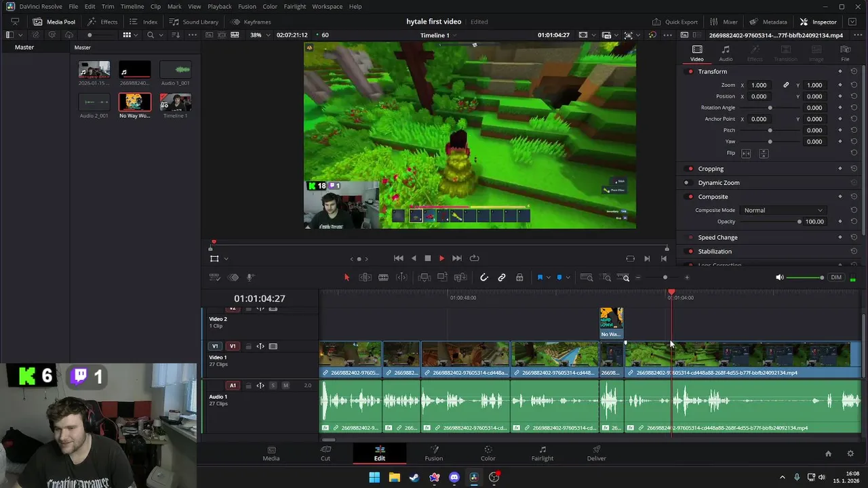Click the Opacity slider handle
The height and width of the screenshot is (488, 868).
coord(800,222)
